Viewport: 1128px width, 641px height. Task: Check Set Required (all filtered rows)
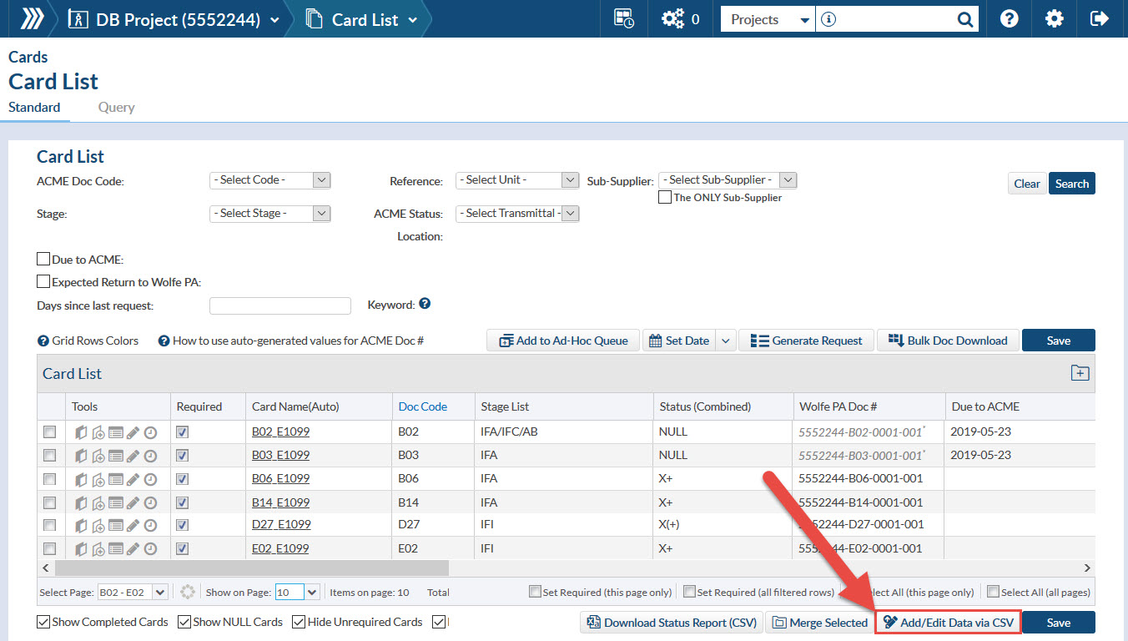pos(689,592)
